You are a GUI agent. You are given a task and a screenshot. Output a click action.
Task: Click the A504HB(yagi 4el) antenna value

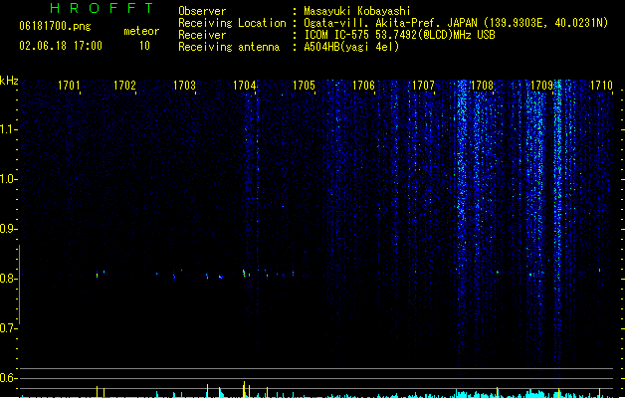click(351, 47)
